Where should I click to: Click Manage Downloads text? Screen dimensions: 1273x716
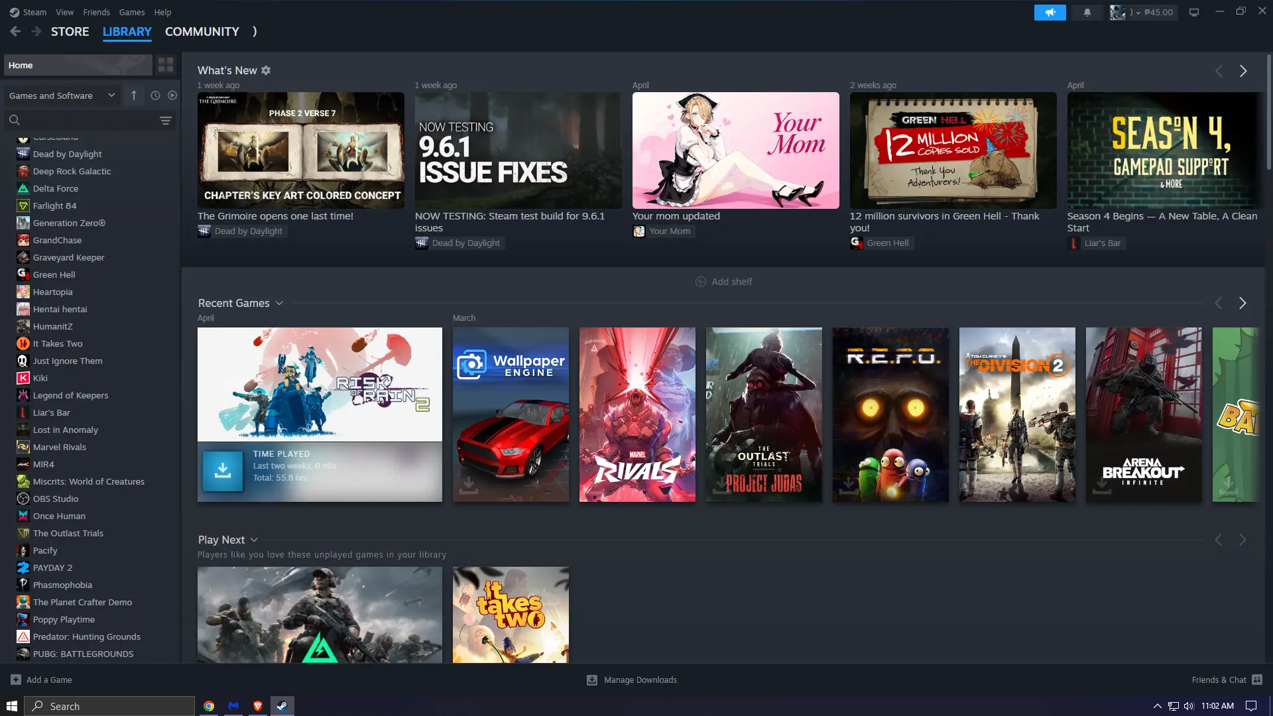(640, 680)
